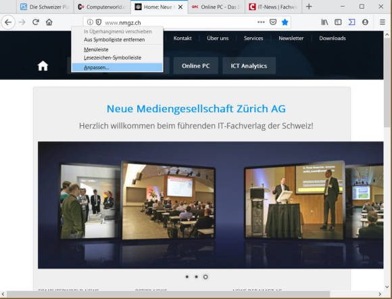Click the ICT Analytics site button
Image resolution: width=392 pixels, height=299 pixels.
pyautogui.click(x=249, y=66)
